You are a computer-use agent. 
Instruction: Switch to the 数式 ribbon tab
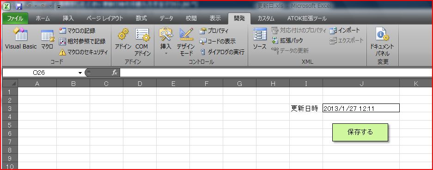click(141, 18)
